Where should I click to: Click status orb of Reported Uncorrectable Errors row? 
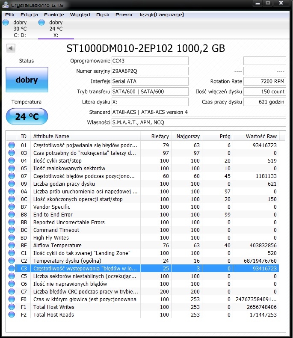[12, 222]
